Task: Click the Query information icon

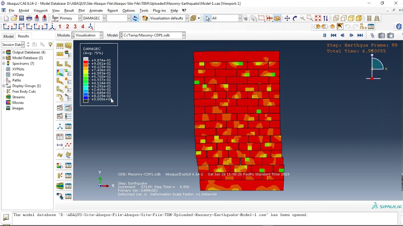Action: 399,27
